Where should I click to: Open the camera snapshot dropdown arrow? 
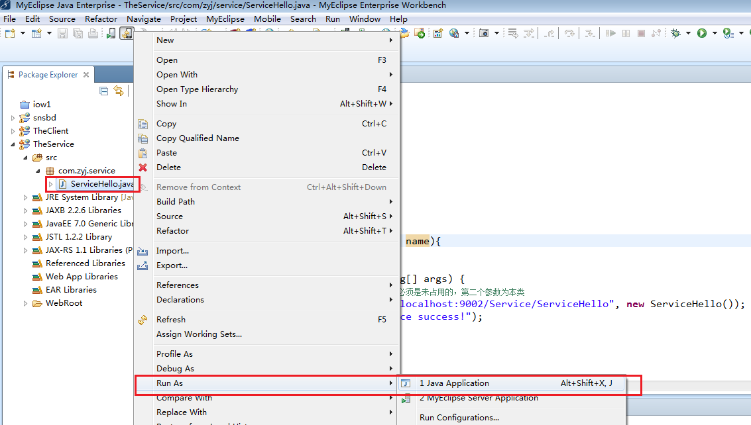pyautogui.click(x=496, y=33)
